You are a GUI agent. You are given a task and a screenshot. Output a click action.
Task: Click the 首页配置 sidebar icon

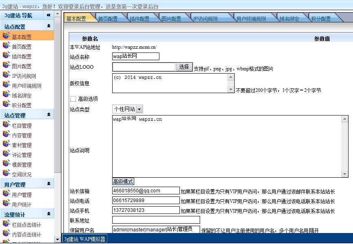point(6,46)
